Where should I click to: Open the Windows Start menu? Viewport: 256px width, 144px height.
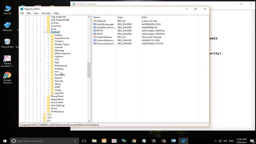click(5, 141)
